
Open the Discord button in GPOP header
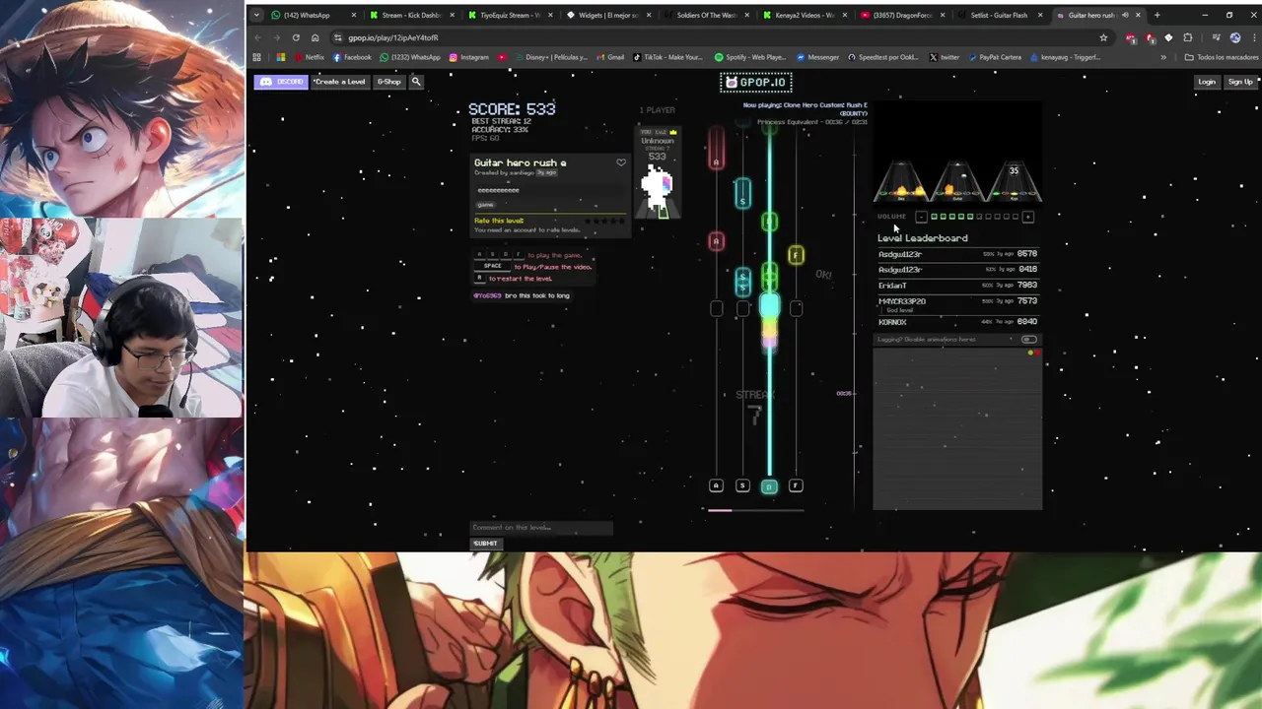coord(281,82)
